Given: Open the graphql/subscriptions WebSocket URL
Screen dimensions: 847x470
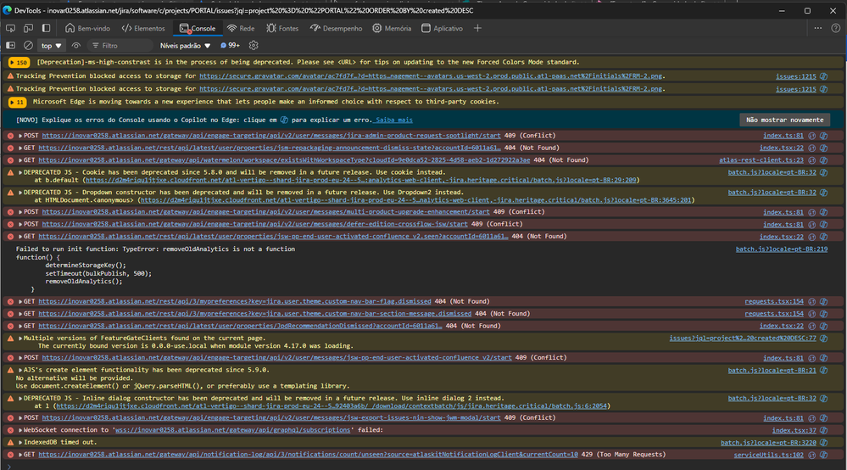Looking at the screenshot, I should 233,430.
